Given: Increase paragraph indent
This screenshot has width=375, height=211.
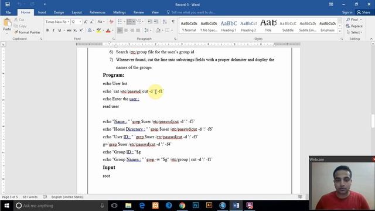Looking at the screenshot, I should tap(156, 22).
